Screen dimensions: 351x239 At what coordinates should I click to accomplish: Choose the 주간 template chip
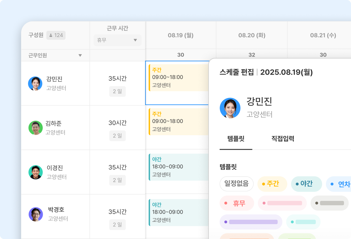coord(272,184)
